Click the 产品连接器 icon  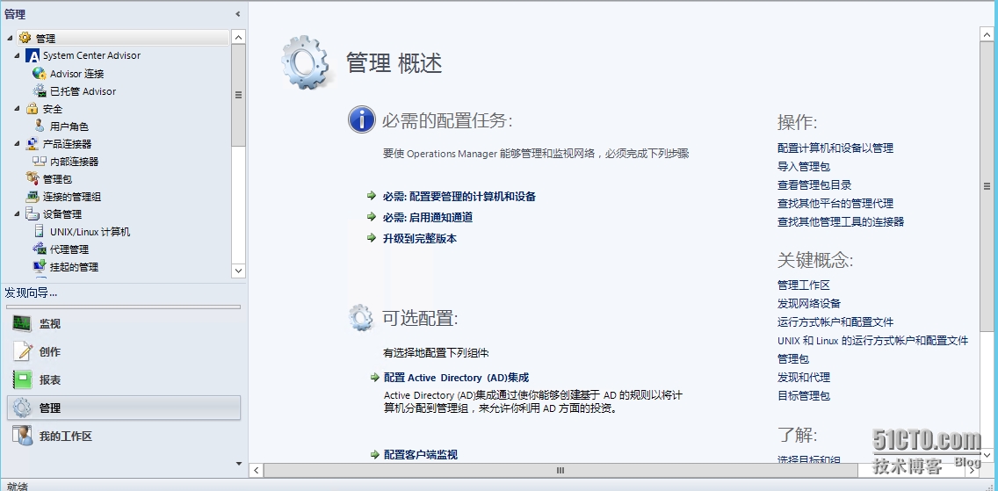point(33,144)
